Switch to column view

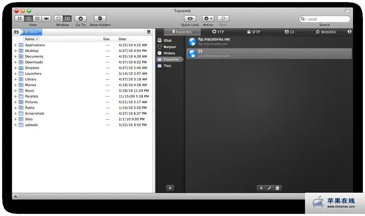pyautogui.click(x=37, y=19)
